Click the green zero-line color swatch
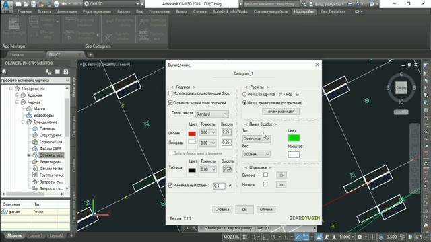The width and height of the screenshot is (431, 242). pyautogui.click(x=294, y=138)
